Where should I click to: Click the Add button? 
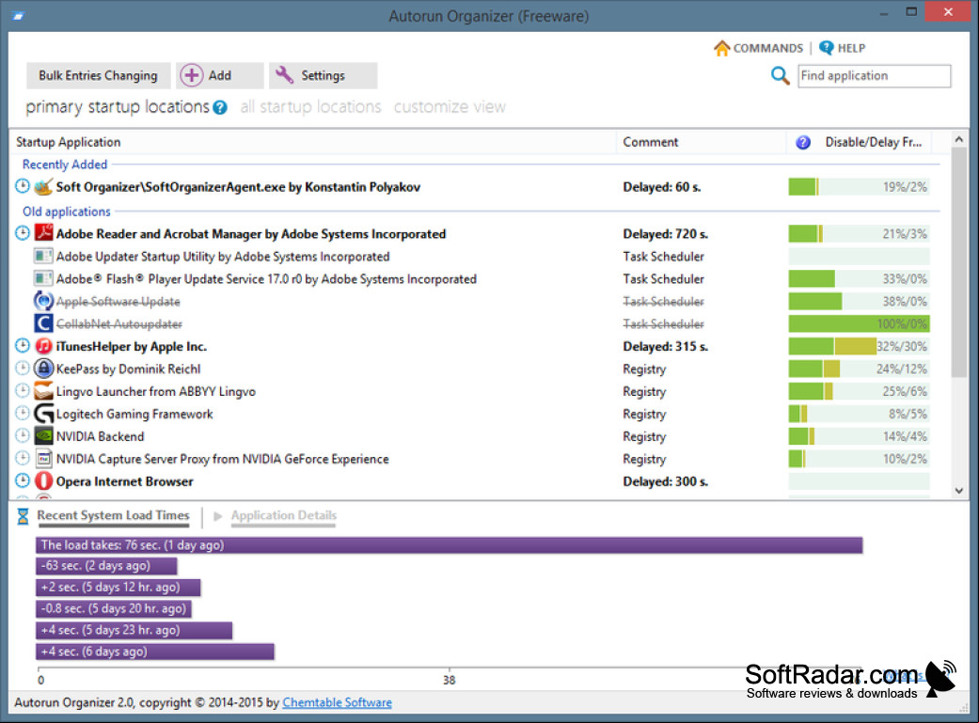pos(220,75)
